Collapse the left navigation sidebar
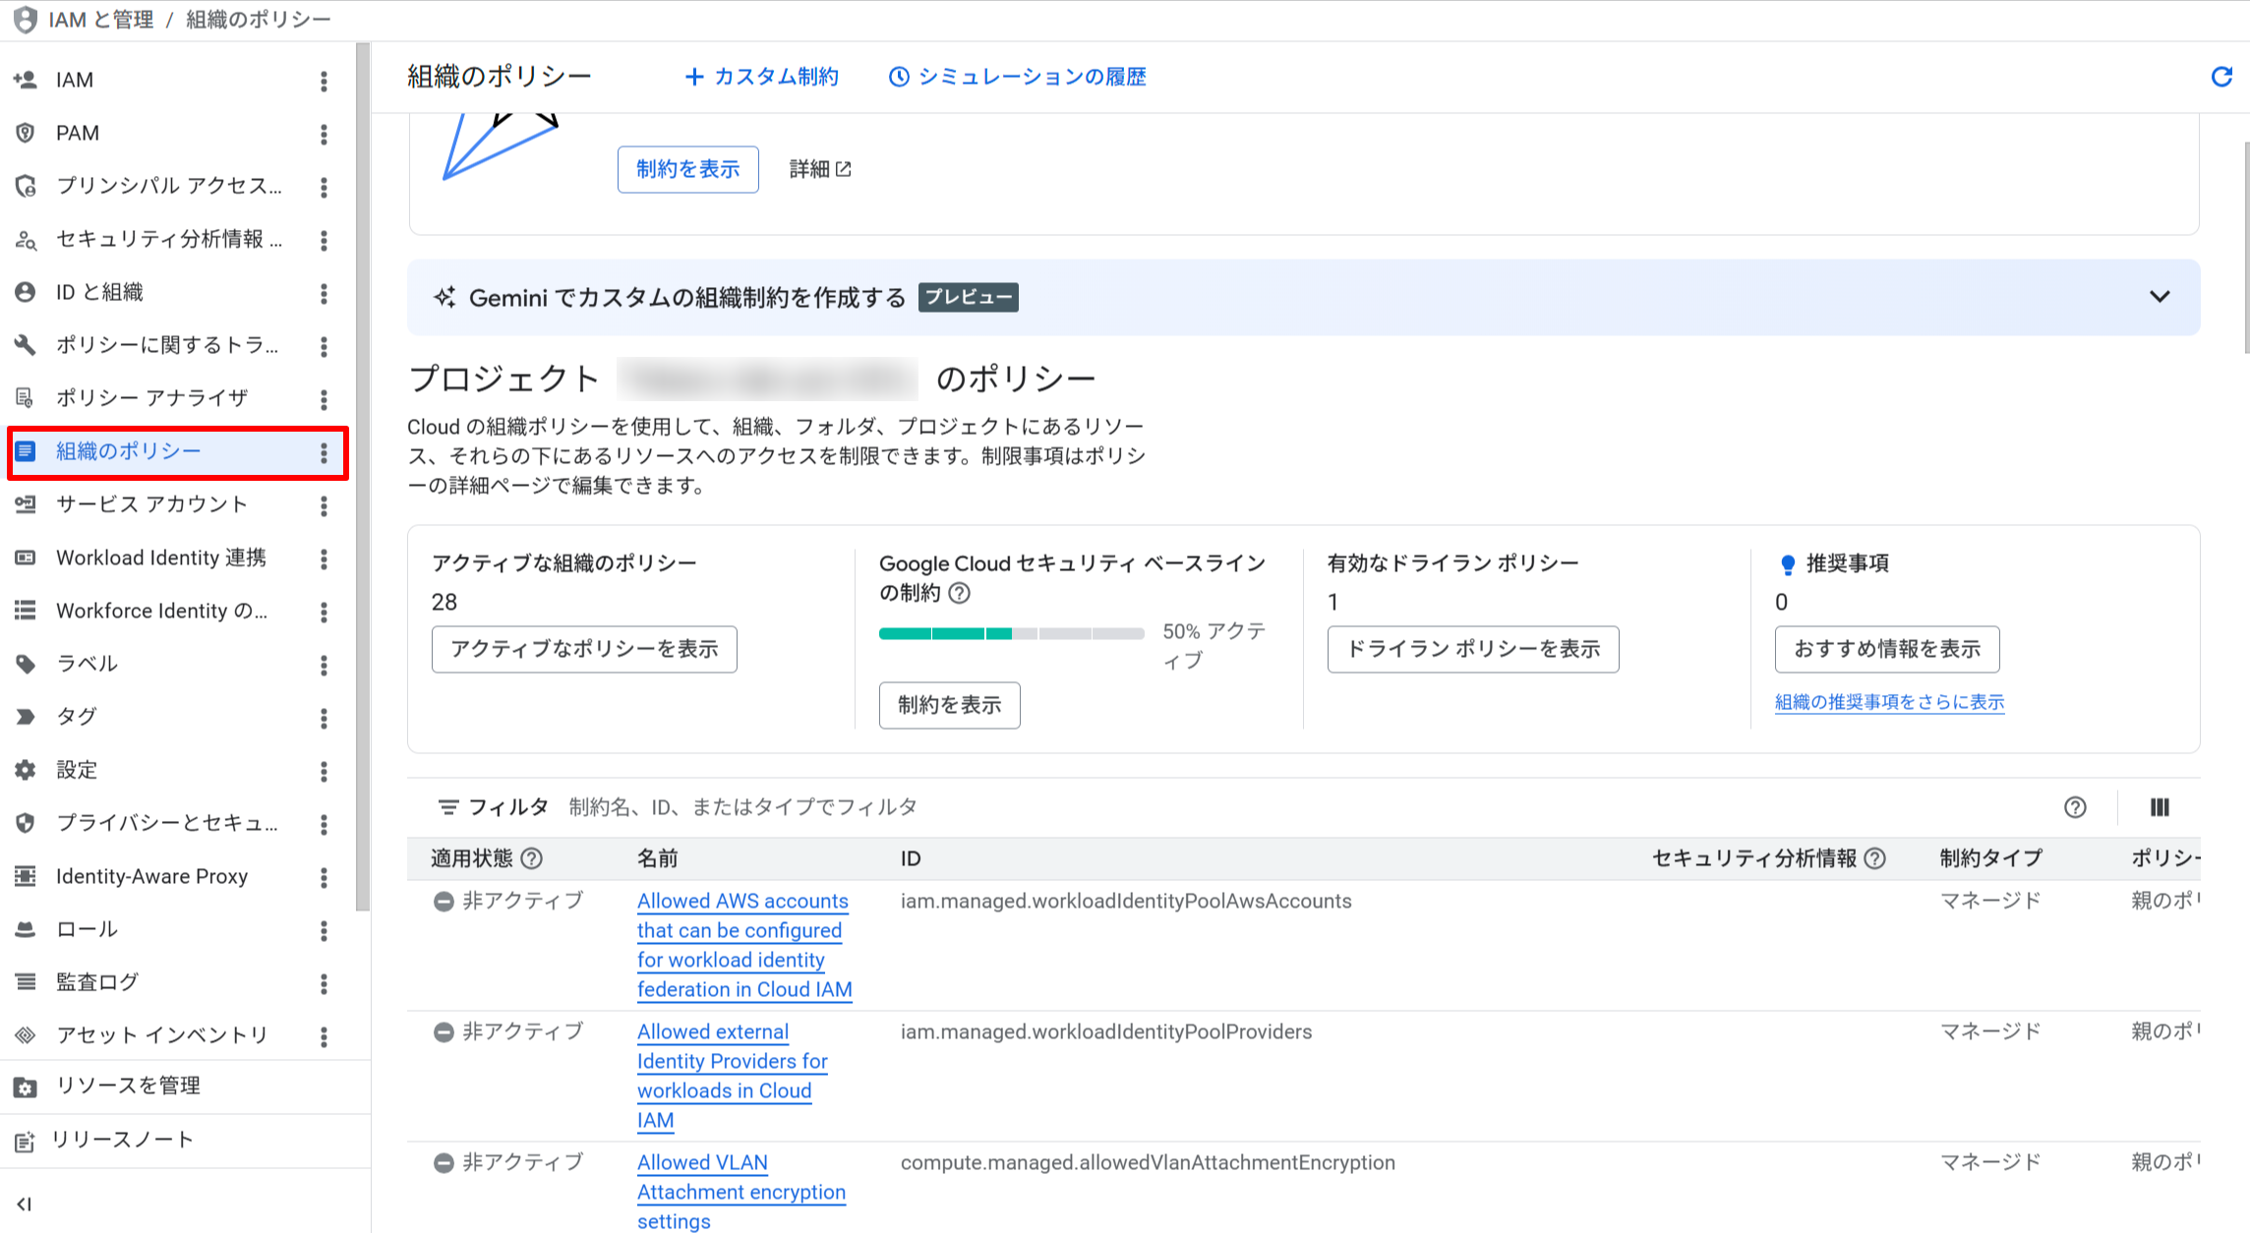 (x=25, y=1204)
